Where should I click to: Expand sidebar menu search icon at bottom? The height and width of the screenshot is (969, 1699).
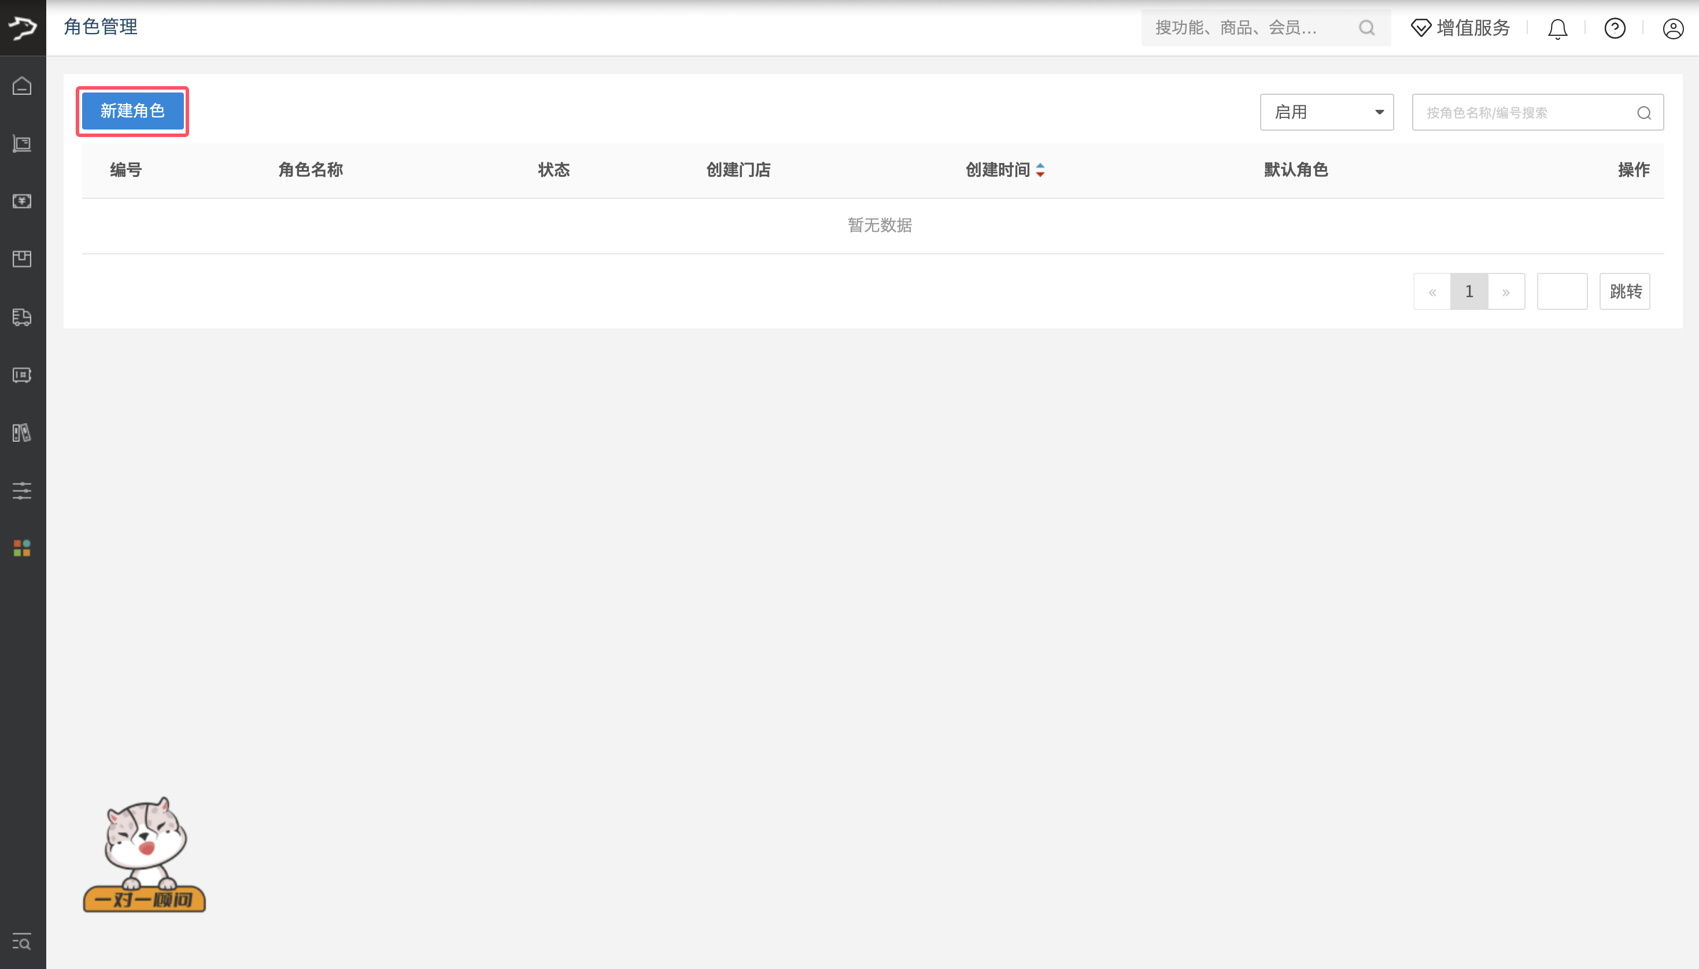tap(22, 942)
